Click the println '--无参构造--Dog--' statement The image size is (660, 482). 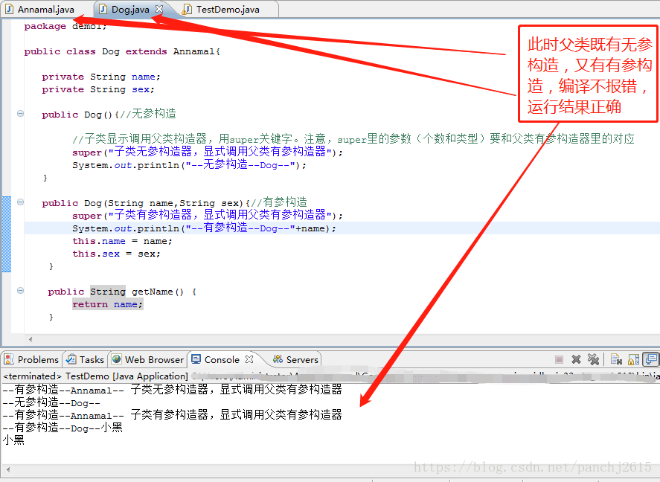click(190, 164)
